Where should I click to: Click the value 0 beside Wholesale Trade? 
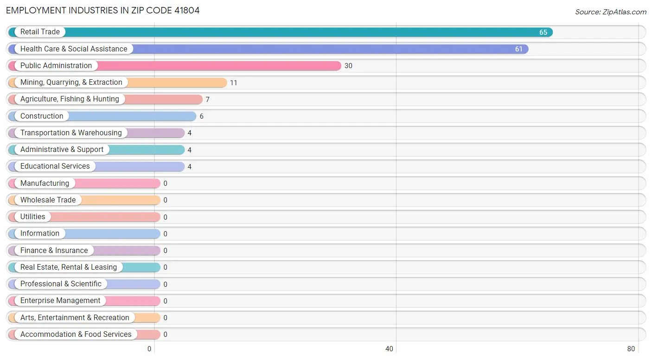pyautogui.click(x=166, y=200)
